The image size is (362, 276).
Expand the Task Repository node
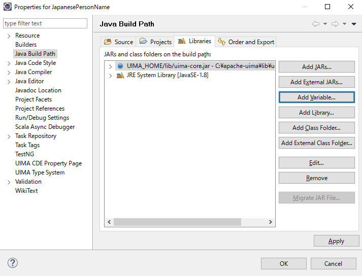9,136
